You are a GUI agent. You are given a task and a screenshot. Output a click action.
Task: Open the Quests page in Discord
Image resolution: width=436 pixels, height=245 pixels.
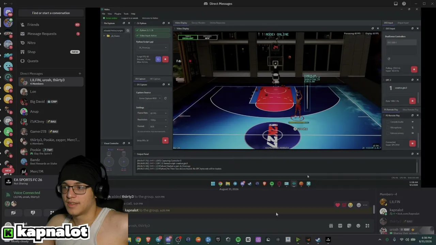point(51,61)
